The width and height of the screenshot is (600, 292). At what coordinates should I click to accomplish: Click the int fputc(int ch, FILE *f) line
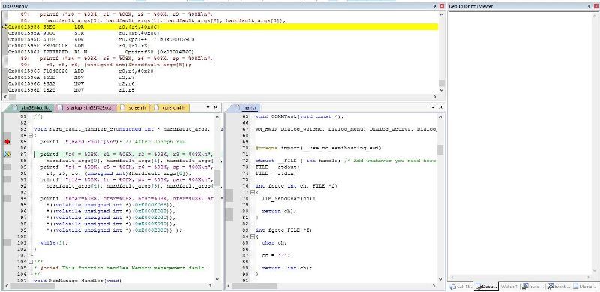(296, 186)
